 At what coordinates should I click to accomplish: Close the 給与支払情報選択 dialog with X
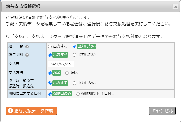tap(175, 7)
